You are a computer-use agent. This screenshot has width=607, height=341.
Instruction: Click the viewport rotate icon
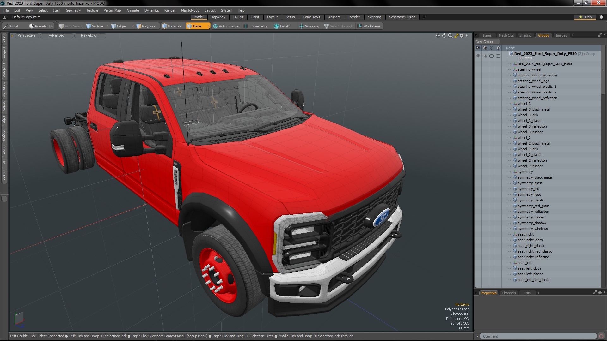(x=444, y=36)
